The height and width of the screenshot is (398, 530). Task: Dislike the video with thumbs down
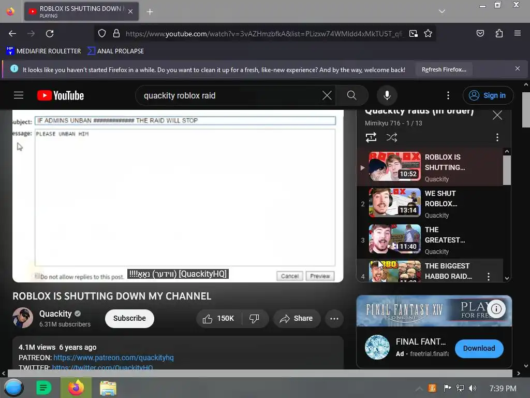[254, 319]
